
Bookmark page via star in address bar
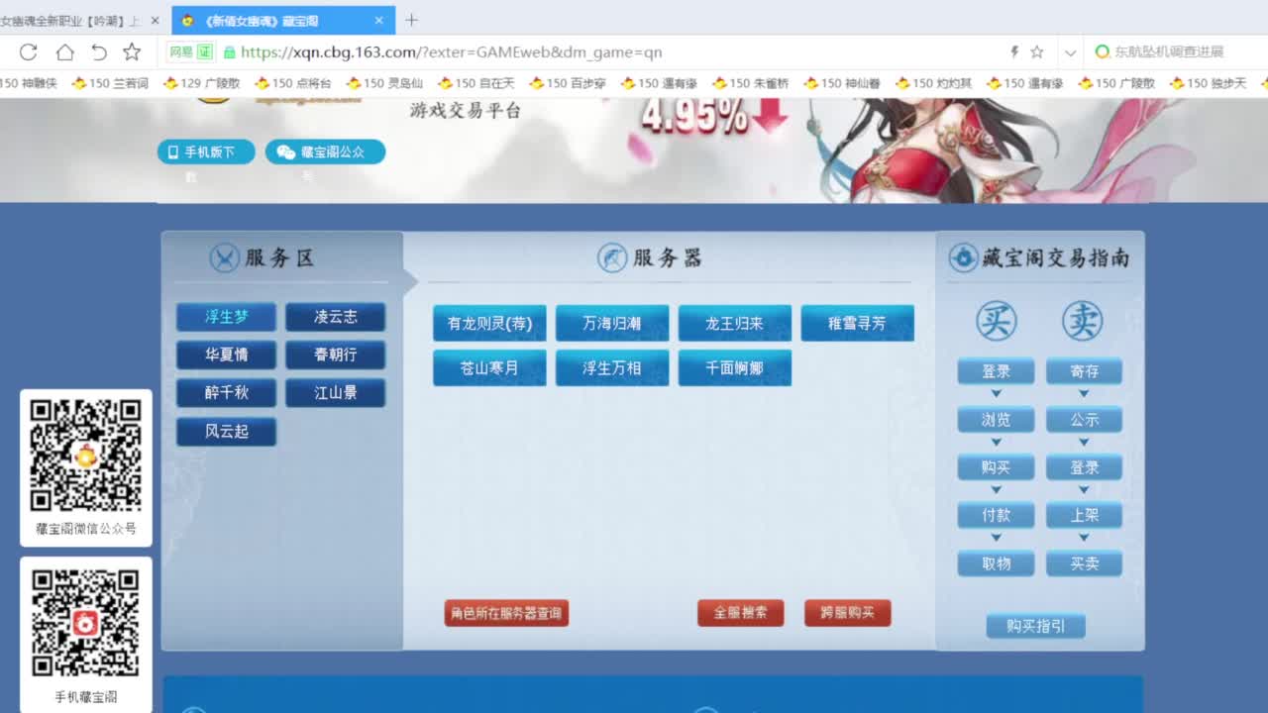point(1037,51)
